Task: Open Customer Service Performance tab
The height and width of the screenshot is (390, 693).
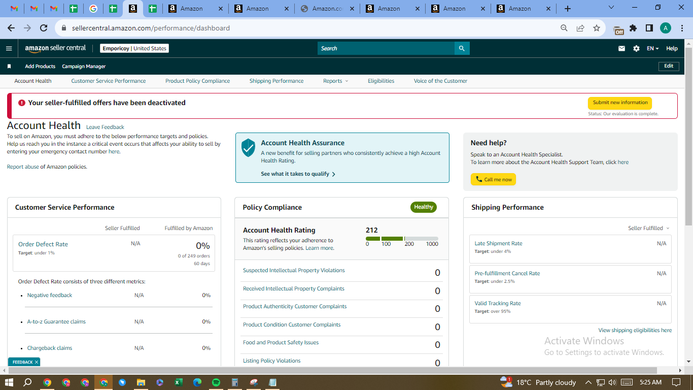Action: pos(109,81)
